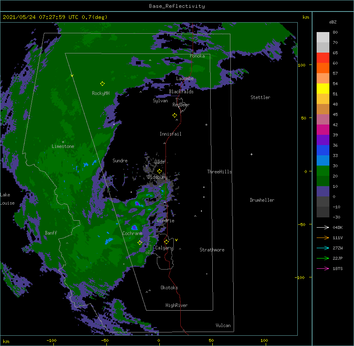Click the km unit label at the bottom left

point(6,341)
